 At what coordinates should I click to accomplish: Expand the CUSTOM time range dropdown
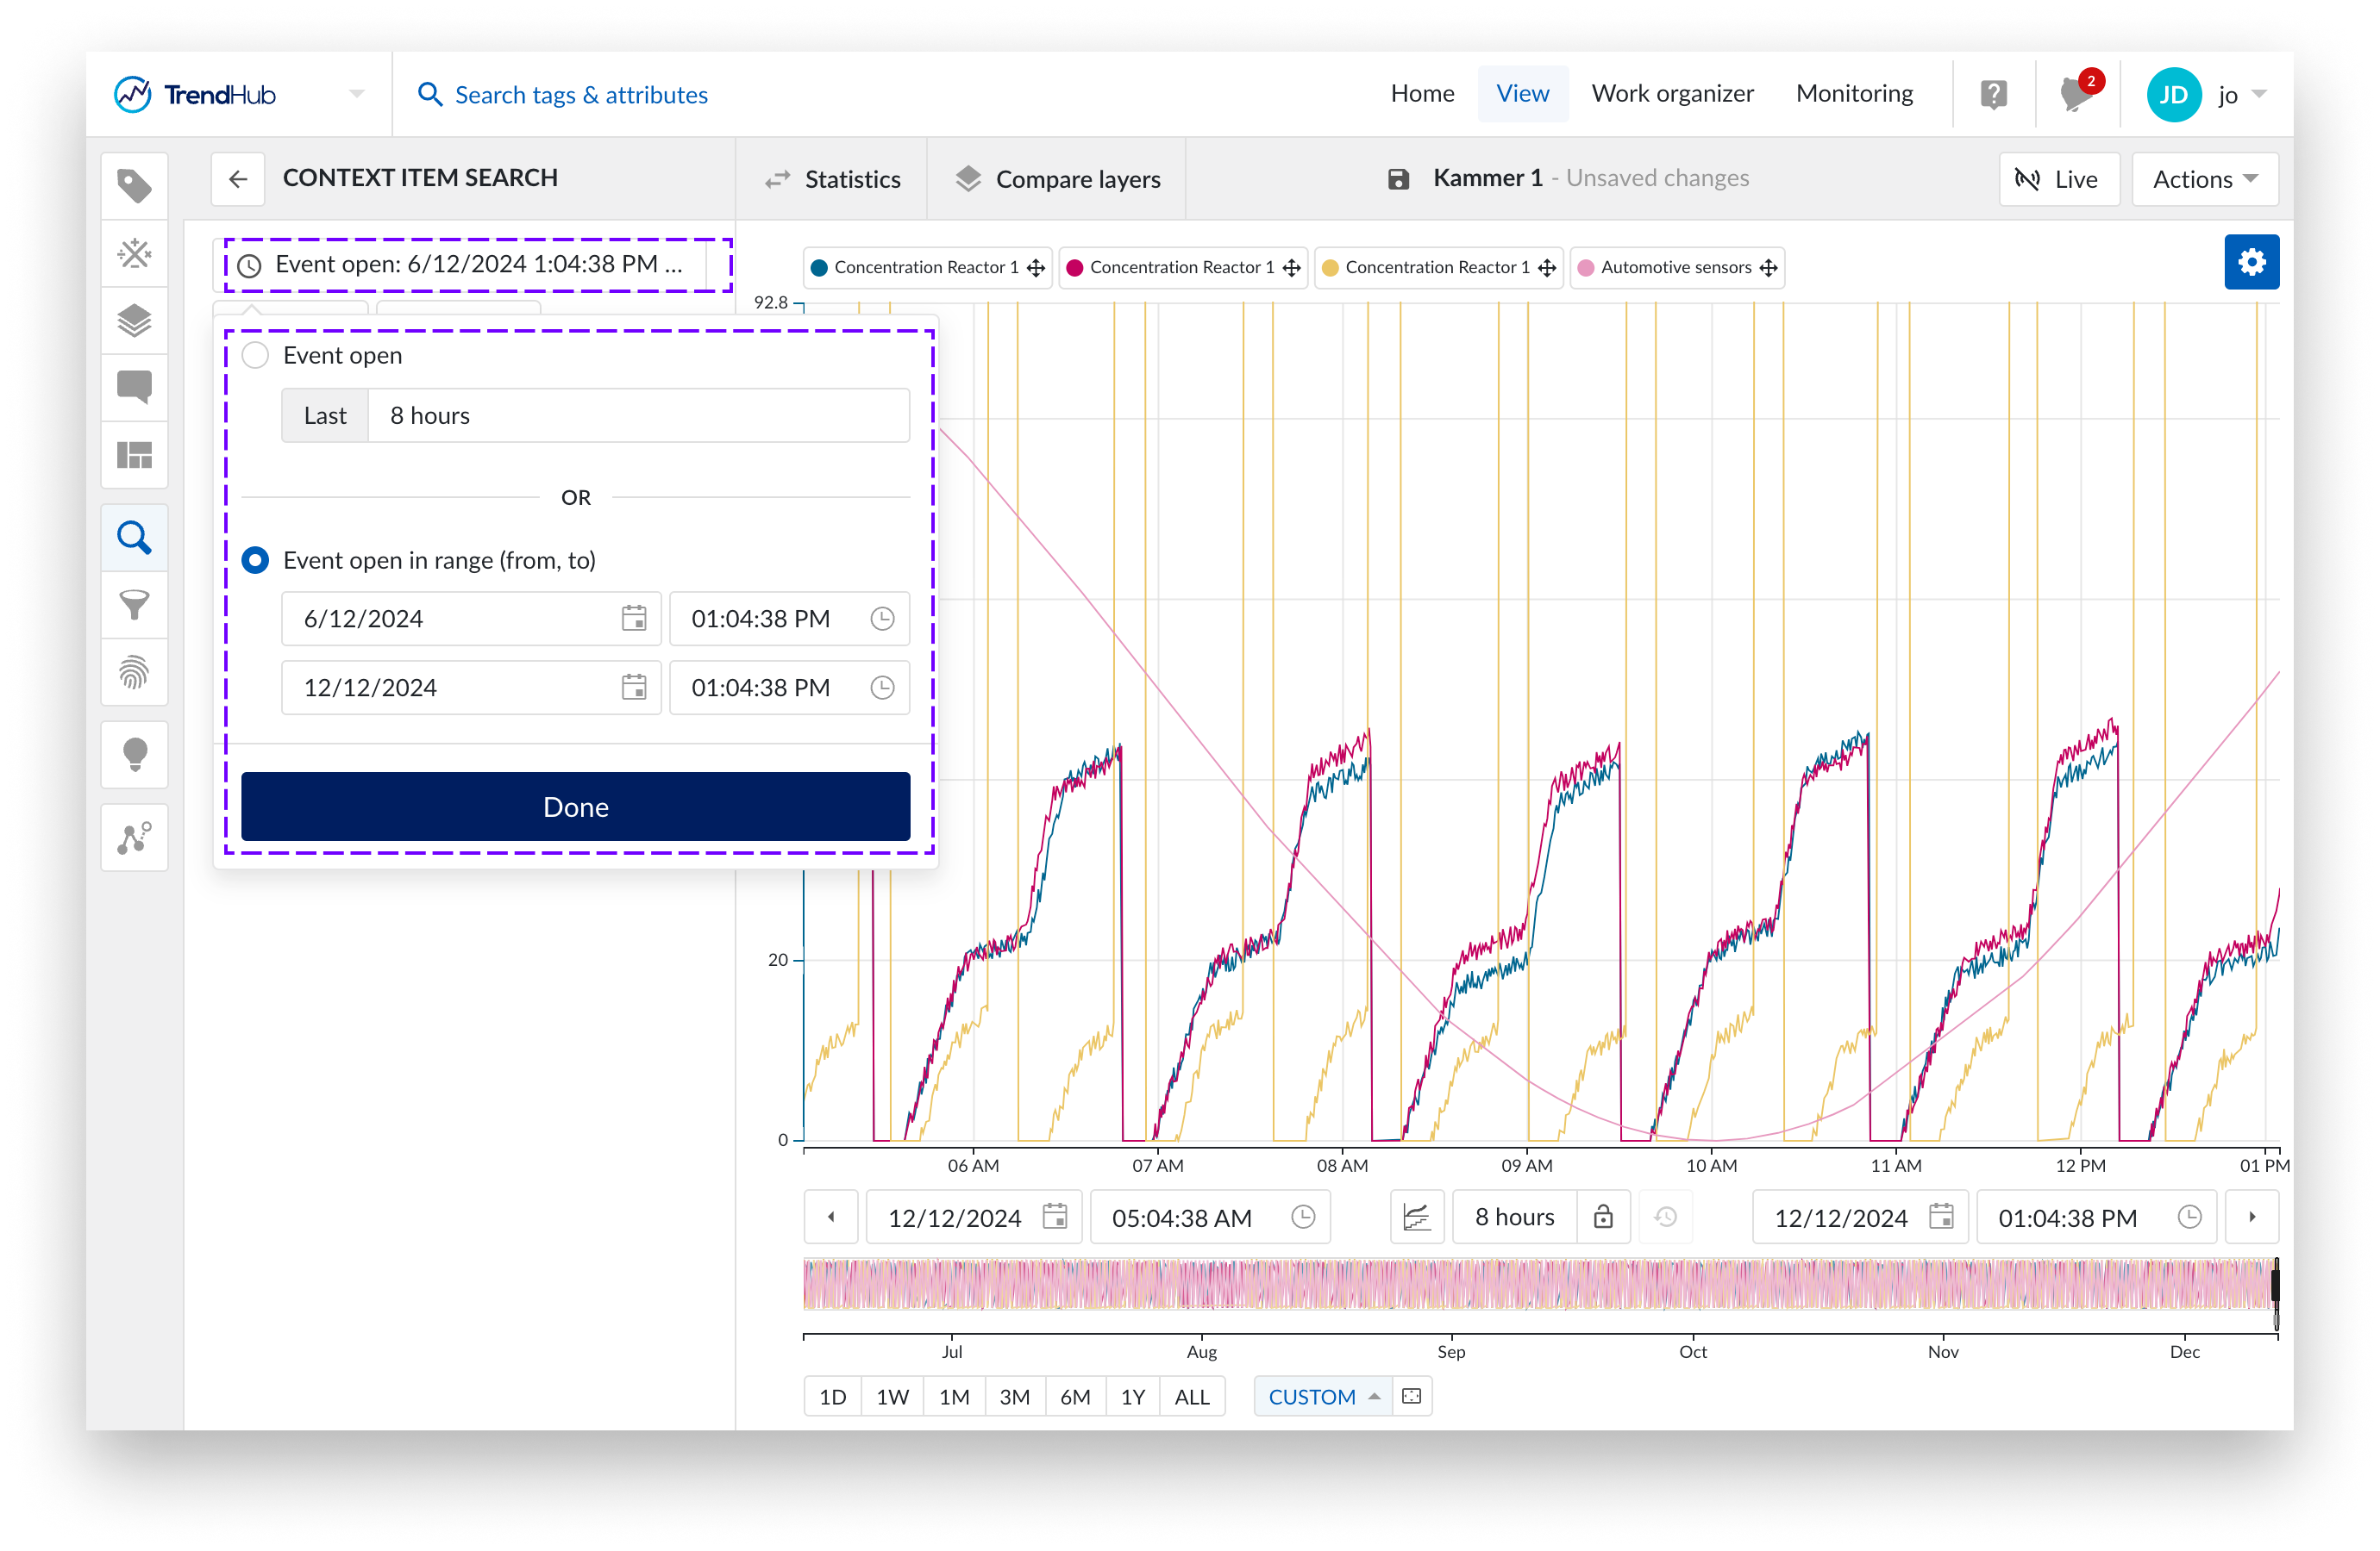1322,1396
